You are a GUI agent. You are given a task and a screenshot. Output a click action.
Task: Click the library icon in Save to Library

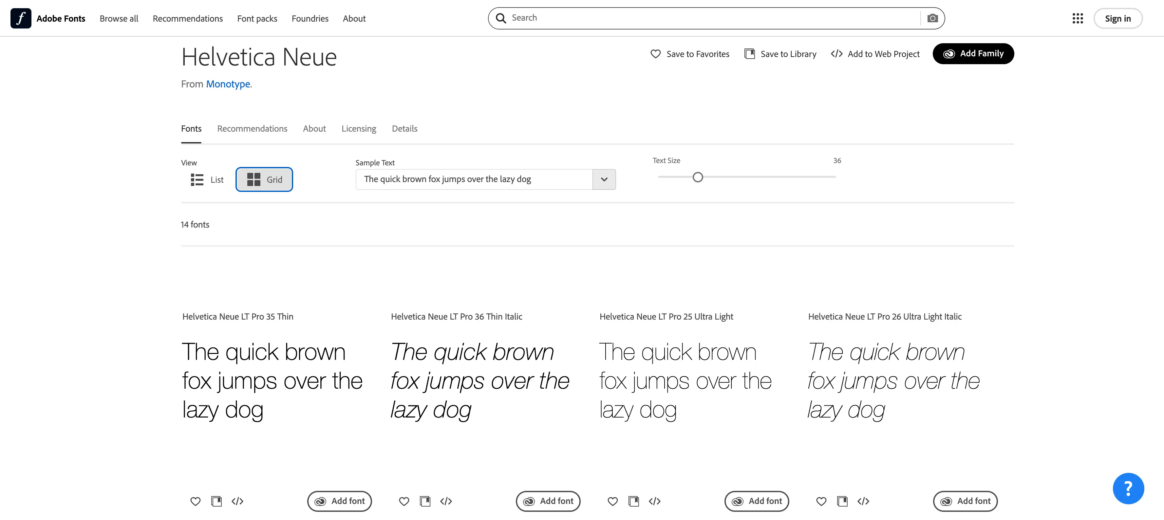(x=750, y=54)
